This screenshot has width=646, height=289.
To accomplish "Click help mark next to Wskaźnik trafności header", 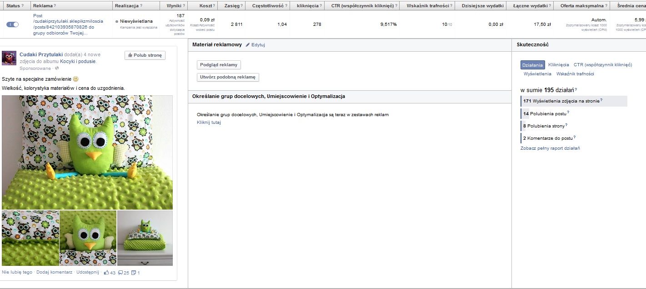I will click(x=452, y=6).
